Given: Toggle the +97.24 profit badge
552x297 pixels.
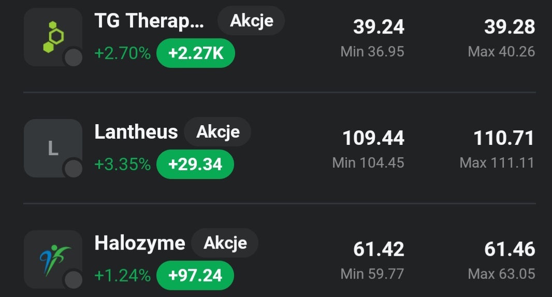Looking at the screenshot, I should (x=195, y=275).
